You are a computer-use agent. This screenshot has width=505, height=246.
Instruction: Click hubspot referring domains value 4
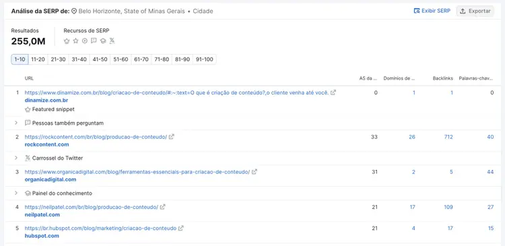(x=413, y=228)
